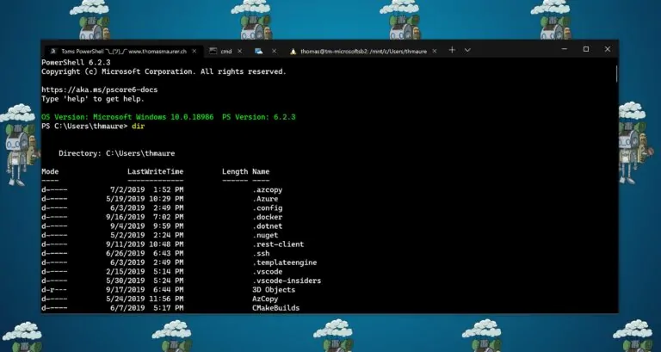Click the 9/16/2019 7:02 PM timestamp
Image resolution: width=661 pixels, height=352 pixels.
tap(145, 217)
